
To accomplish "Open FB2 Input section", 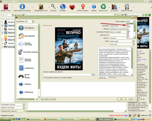I will point(28,84).
